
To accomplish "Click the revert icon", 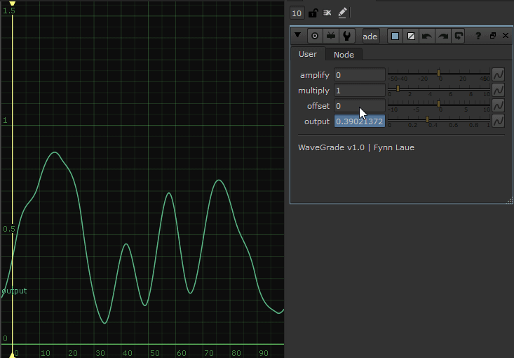I will click(x=459, y=36).
